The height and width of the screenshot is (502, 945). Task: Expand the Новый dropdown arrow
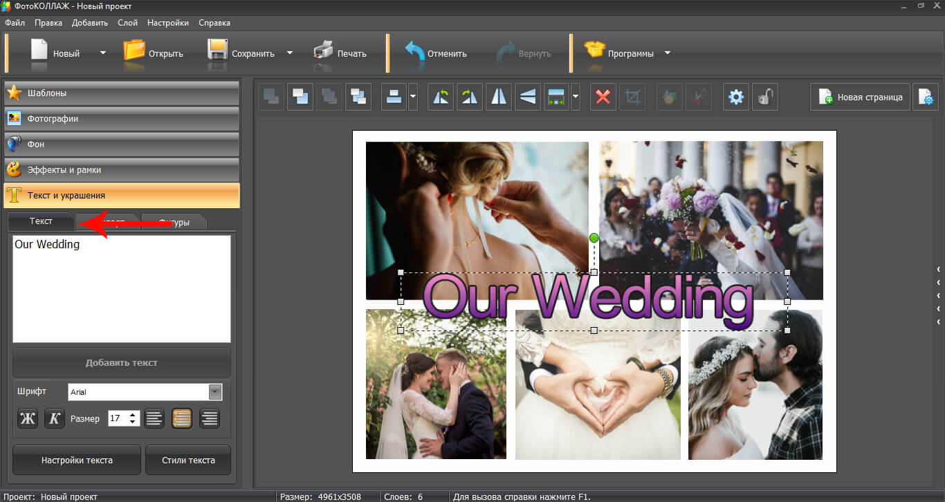click(103, 53)
